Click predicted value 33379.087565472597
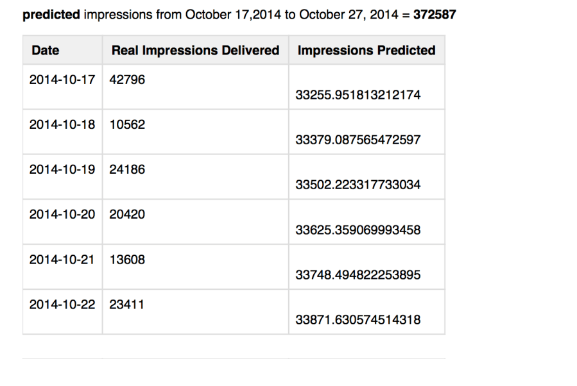 [x=358, y=140]
